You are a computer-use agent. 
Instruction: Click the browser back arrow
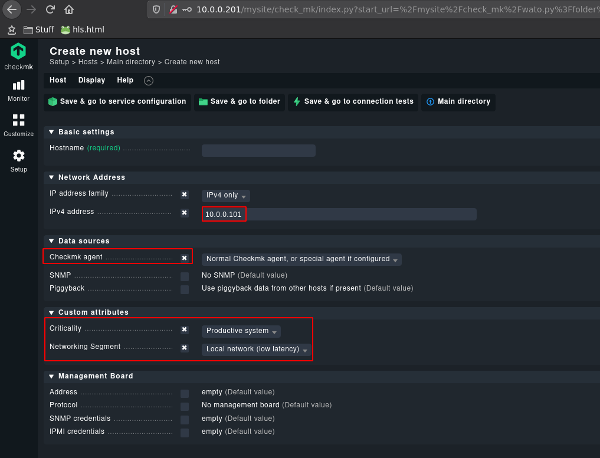(x=12, y=9)
